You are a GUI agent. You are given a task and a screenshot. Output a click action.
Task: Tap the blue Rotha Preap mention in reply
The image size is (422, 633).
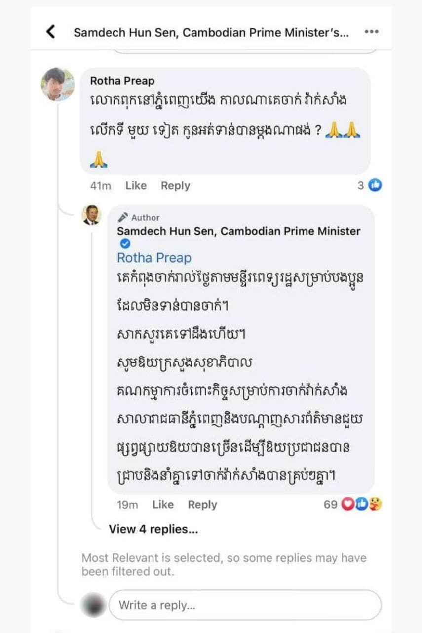[x=154, y=258]
